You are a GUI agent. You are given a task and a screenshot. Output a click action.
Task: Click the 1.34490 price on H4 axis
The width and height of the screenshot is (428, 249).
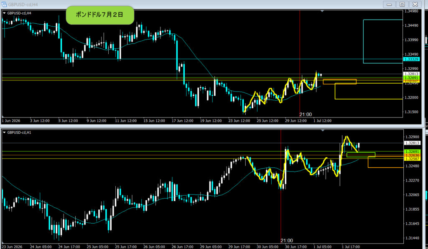(x=411, y=25)
